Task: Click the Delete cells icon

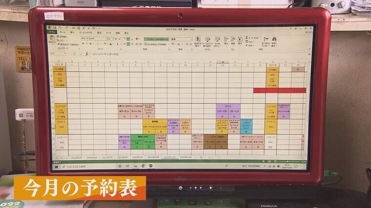Action: (x=233, y=40)
